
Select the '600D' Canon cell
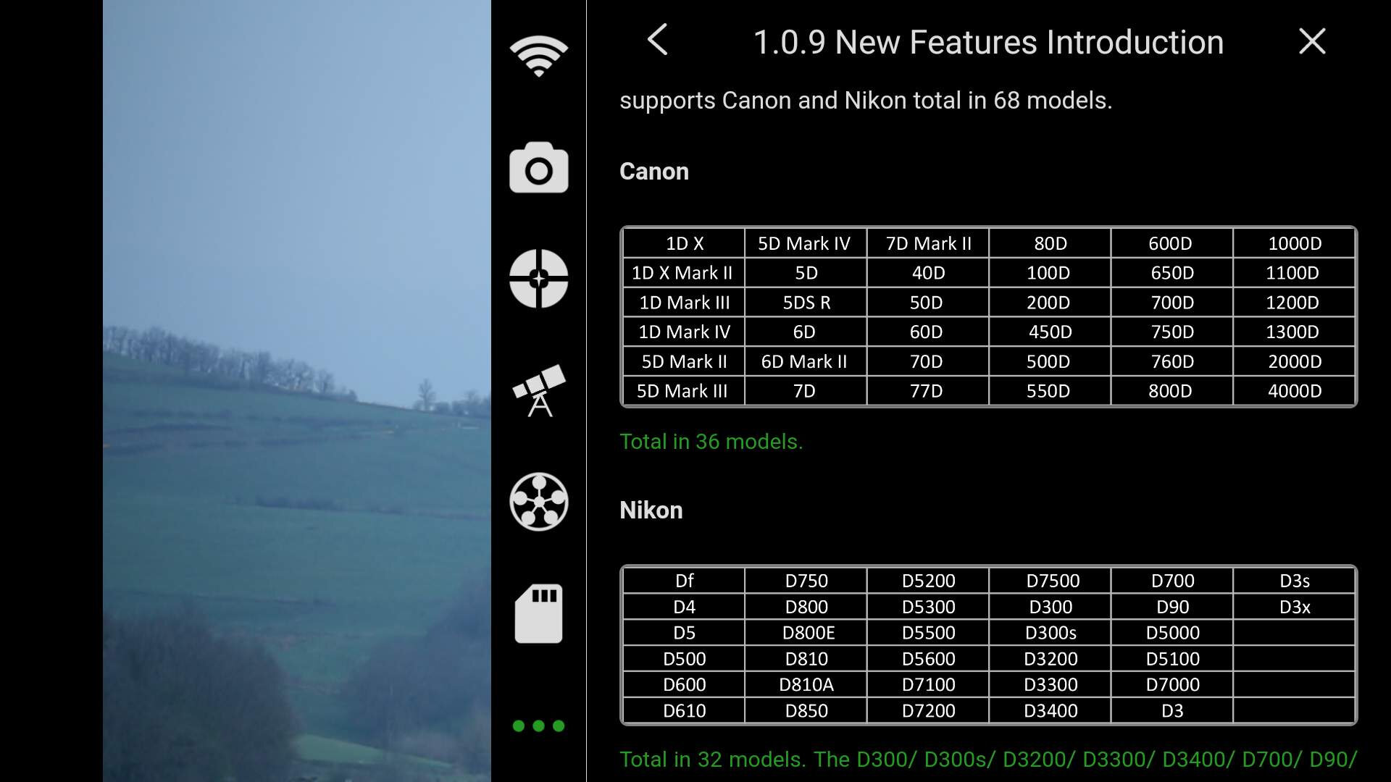1171,243
